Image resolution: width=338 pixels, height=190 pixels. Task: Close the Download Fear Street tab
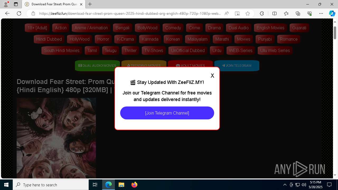pos(81,4)
